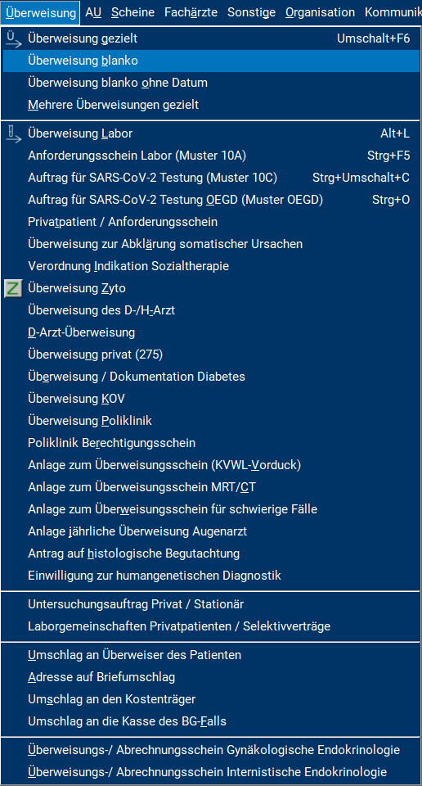
Task: Select Umschlag an die Kasse des BG-Falls
Action: (211, 721)
